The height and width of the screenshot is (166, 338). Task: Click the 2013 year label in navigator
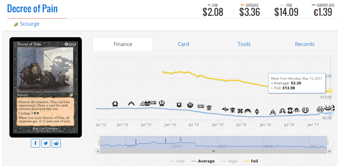(131, 147)
